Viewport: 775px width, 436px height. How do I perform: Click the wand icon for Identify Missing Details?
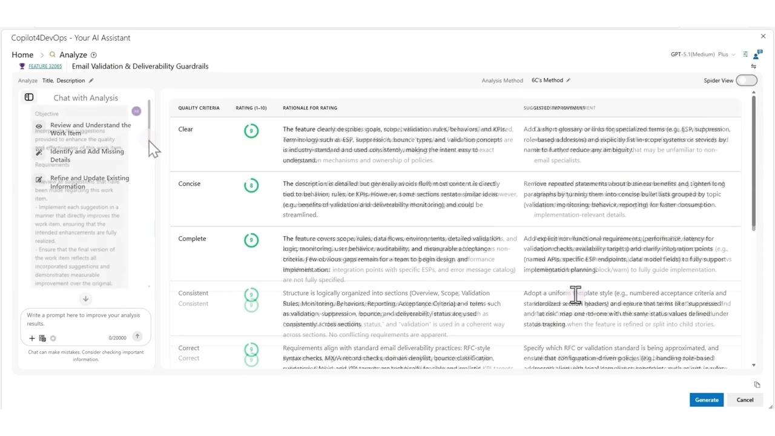point(39,153)
